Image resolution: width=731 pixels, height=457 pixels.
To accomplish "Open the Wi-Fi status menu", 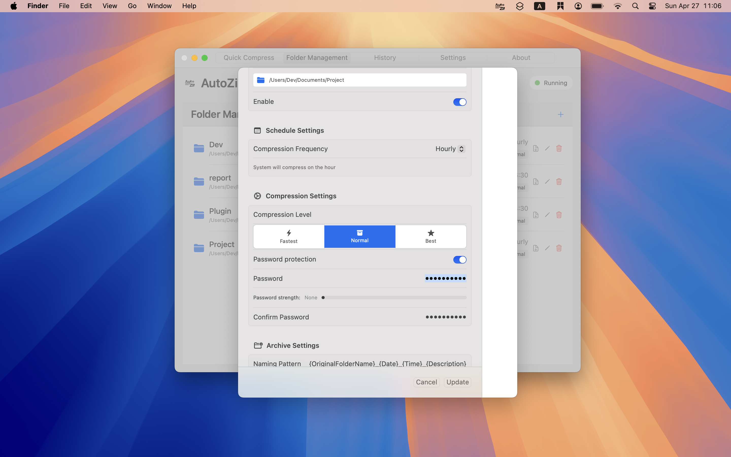I will 618,6.
